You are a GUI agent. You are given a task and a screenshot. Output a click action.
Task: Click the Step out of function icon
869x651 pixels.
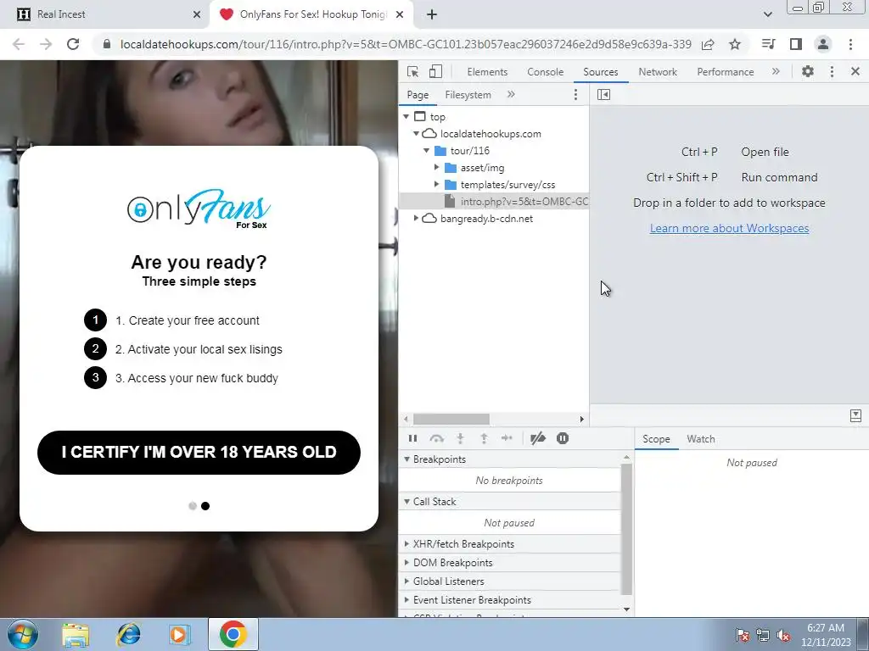(484, 438)
